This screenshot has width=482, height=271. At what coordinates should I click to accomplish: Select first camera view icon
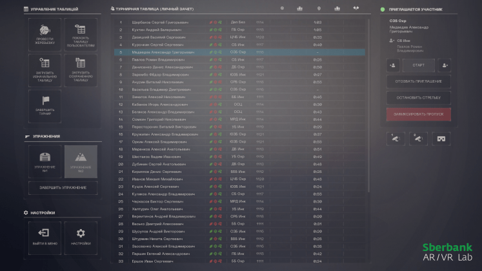coord(394,138)
